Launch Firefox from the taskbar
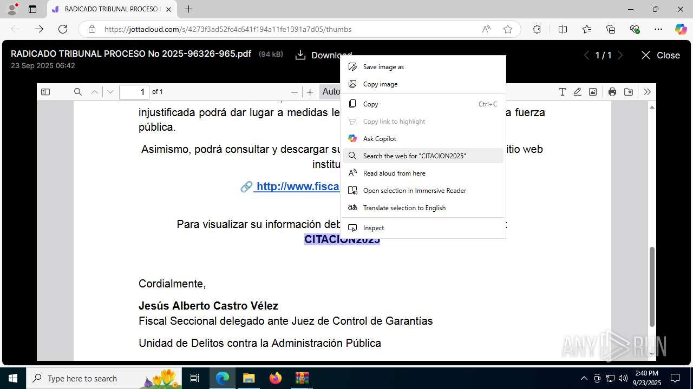 (275, 378)
